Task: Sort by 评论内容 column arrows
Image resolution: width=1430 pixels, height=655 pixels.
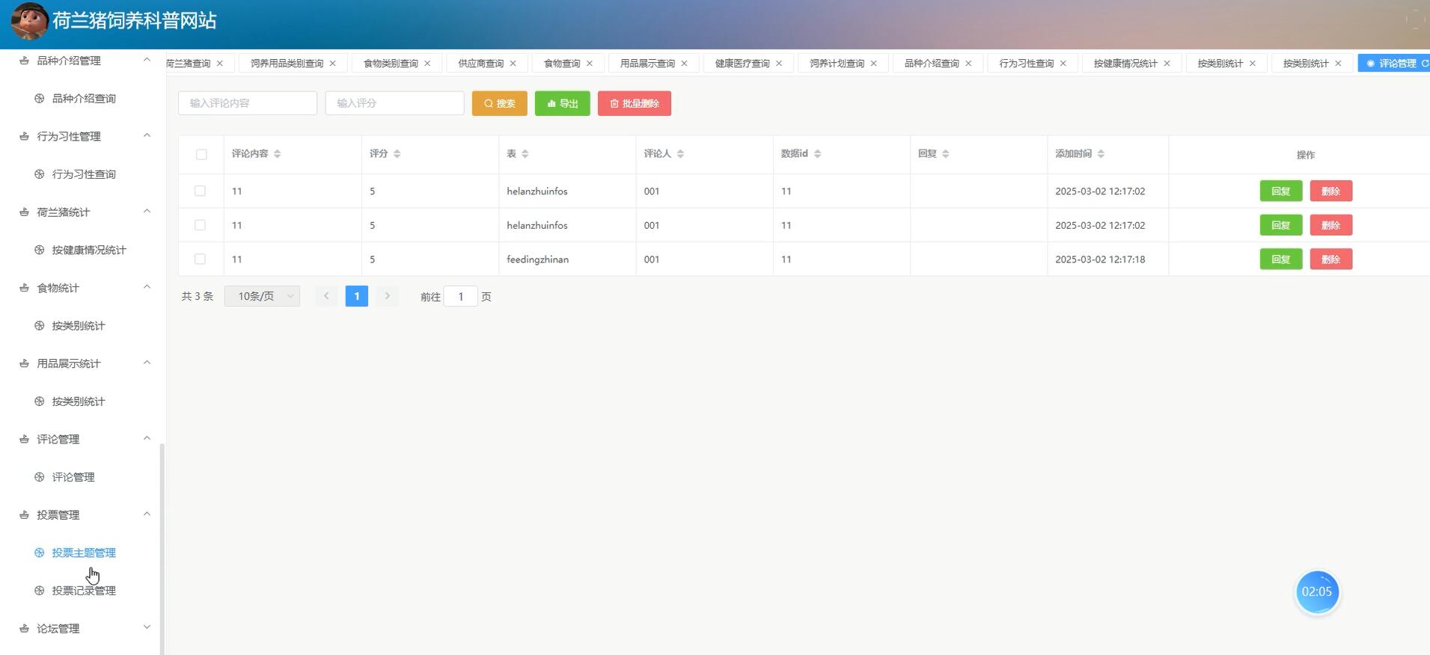Action: pyautogui.click(x=278, y=154)
